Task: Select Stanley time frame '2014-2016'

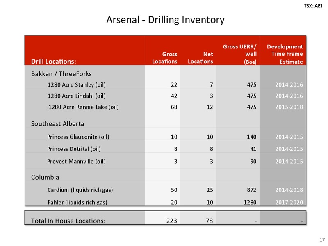Action: coord(289,85)
